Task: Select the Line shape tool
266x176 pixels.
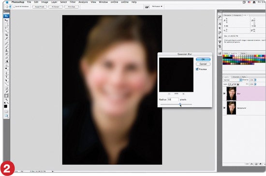Action: [x=6, y=84]
